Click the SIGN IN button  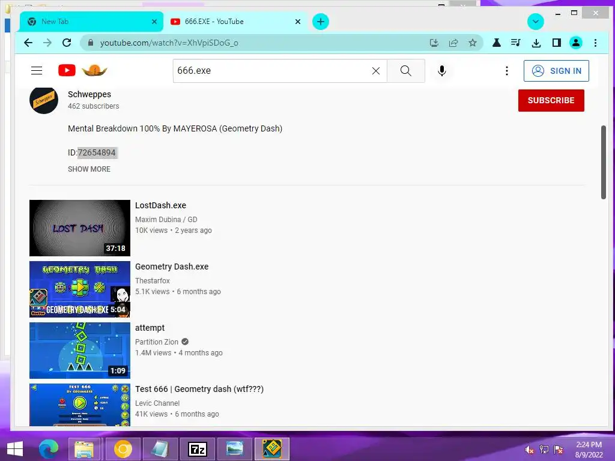(x=556, y=71)
